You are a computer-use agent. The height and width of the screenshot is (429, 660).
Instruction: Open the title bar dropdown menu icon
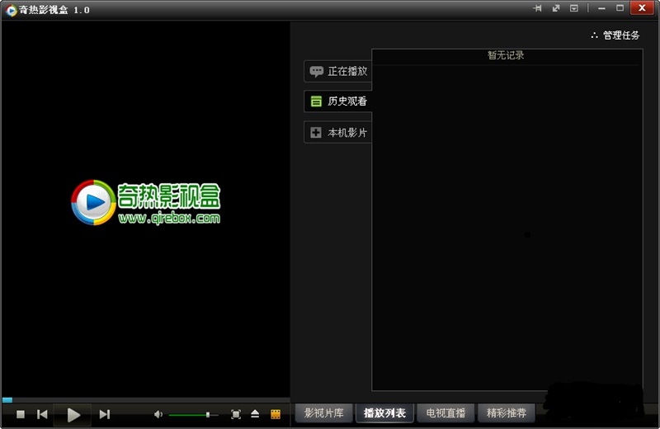click(574, 8)
